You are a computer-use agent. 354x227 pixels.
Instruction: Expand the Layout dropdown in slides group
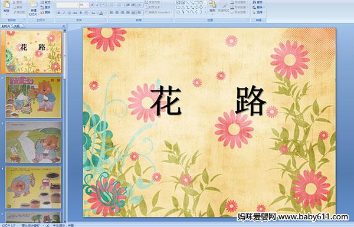click(x=46, y=2)
